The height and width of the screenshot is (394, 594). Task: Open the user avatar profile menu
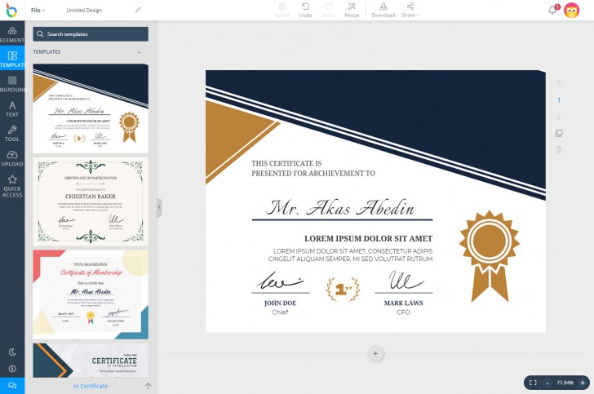coord(571,11)
